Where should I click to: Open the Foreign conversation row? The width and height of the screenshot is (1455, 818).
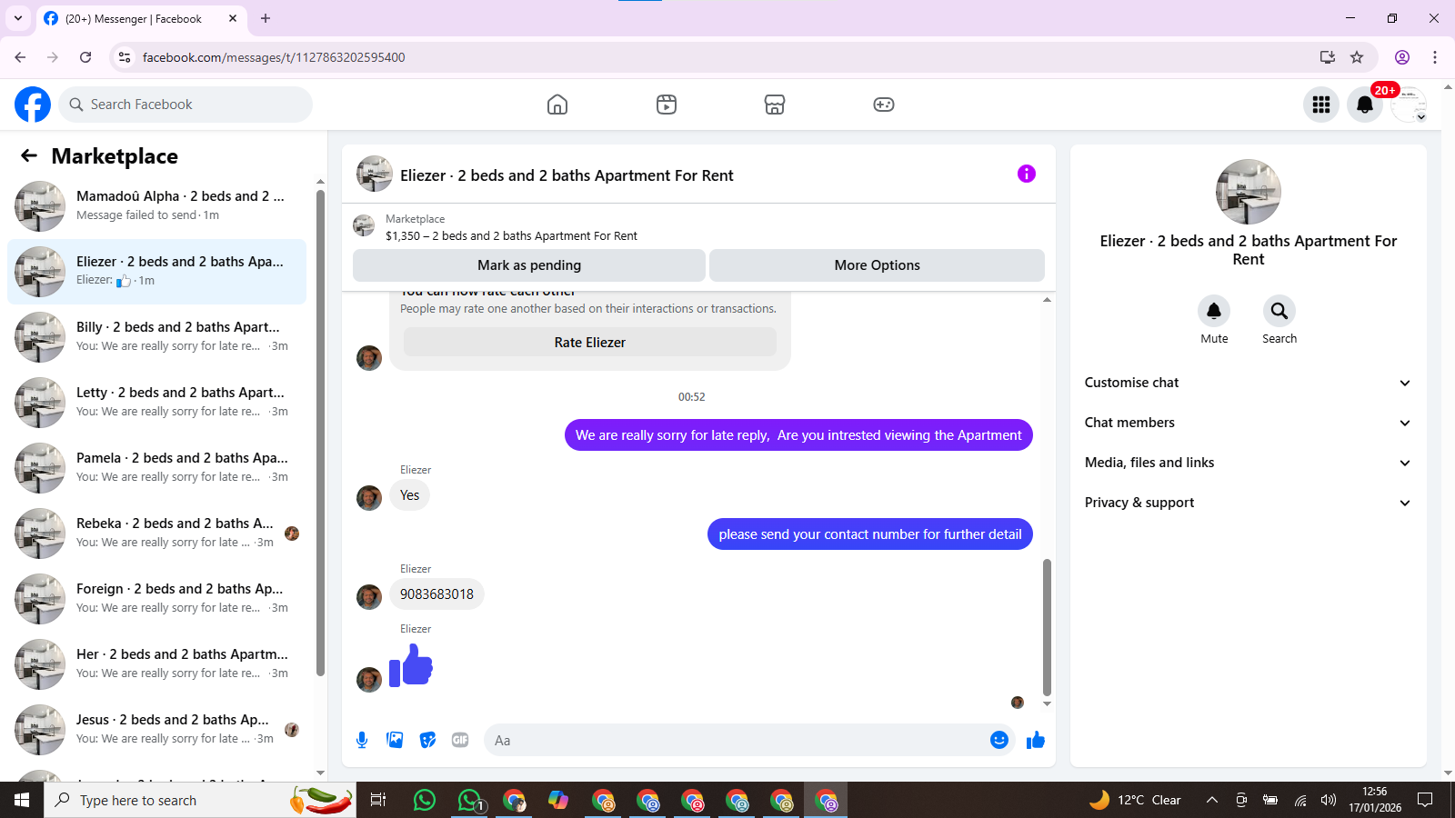pos(156,599)
